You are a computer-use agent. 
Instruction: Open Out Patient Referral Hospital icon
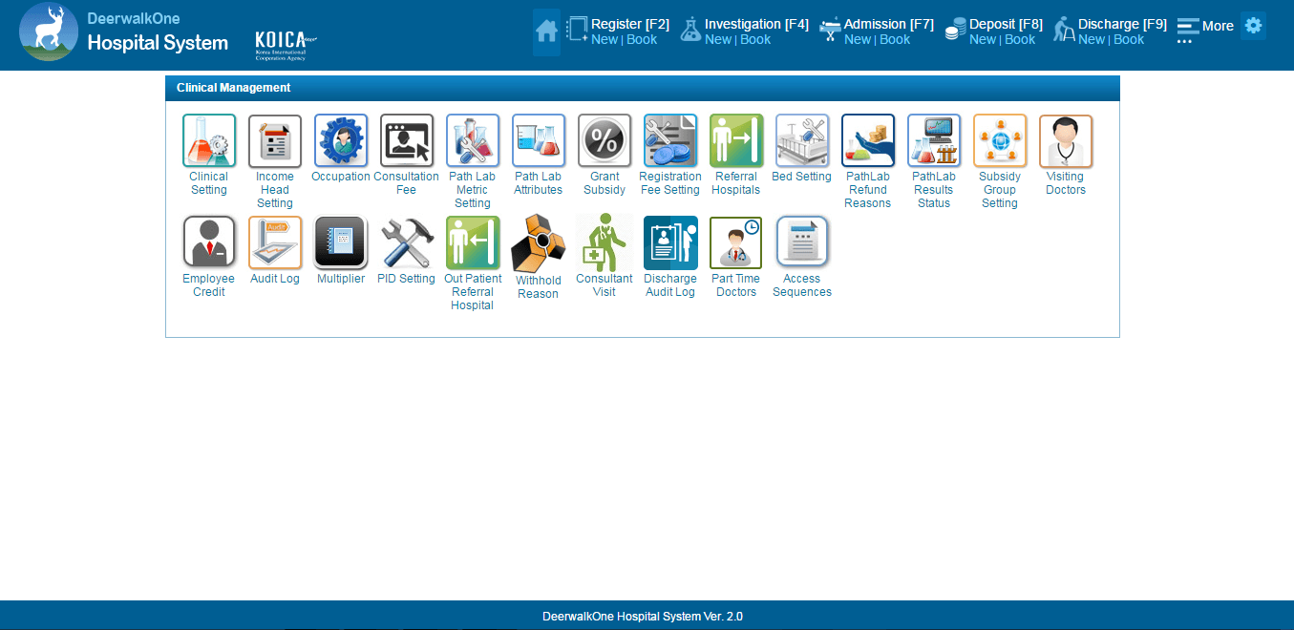473,242
